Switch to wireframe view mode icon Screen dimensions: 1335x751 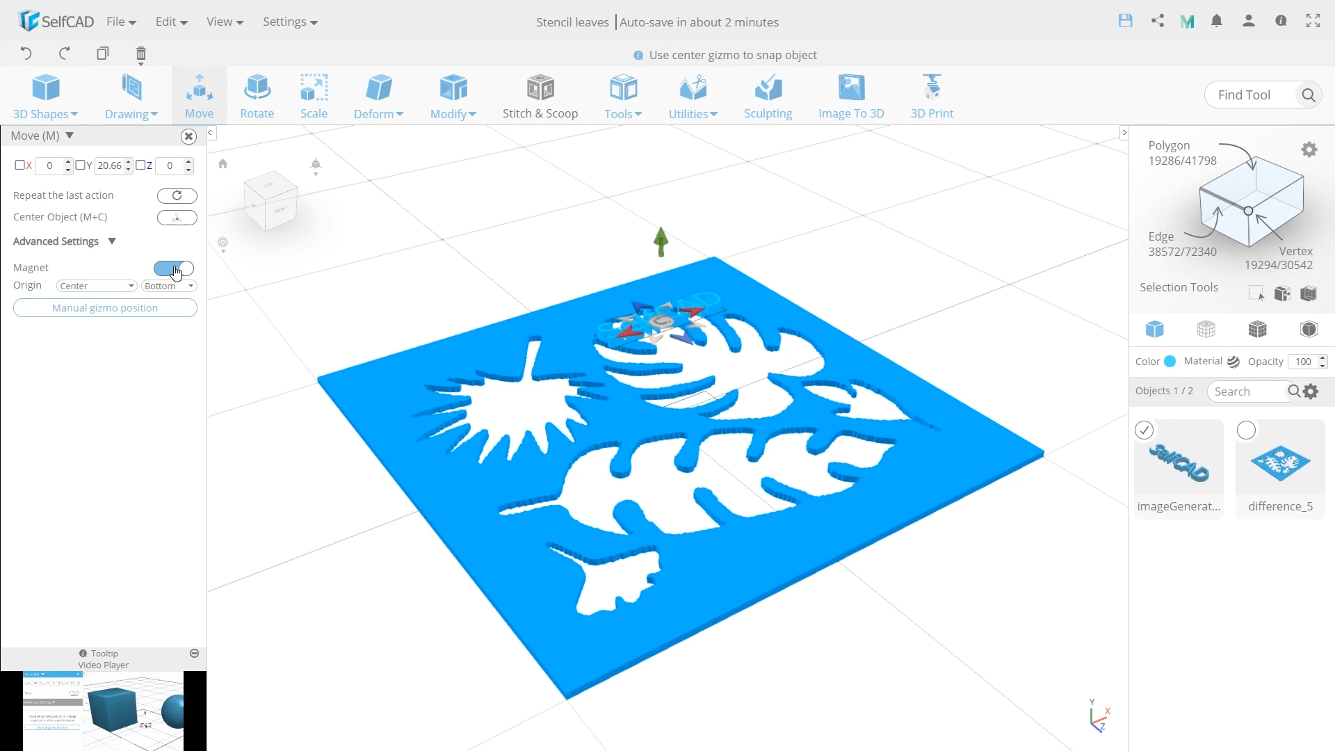tap(1206, 329)
